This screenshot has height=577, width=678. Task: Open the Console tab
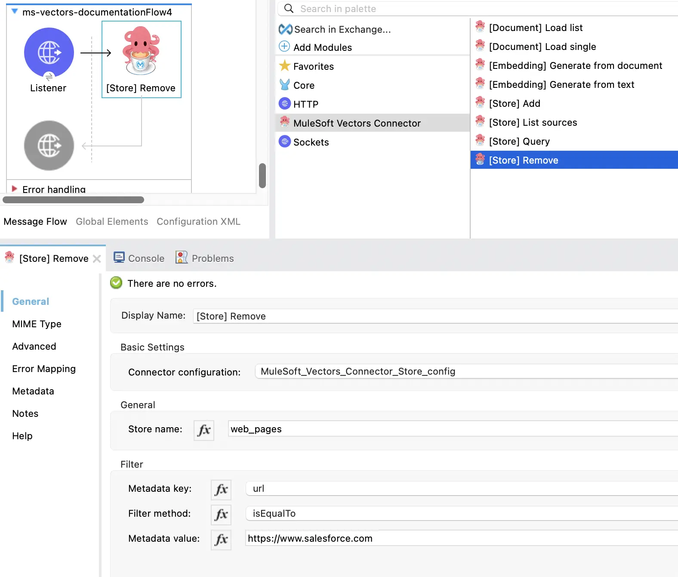[139, 258]
